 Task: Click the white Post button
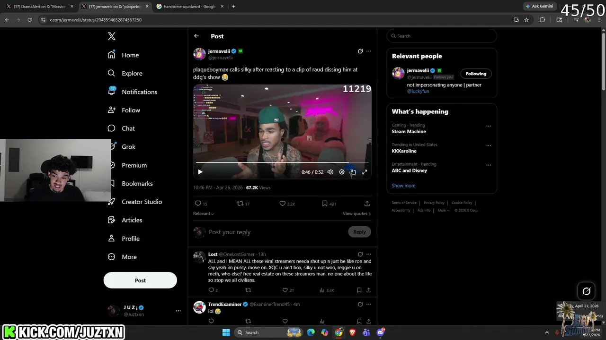click(140, 280)
